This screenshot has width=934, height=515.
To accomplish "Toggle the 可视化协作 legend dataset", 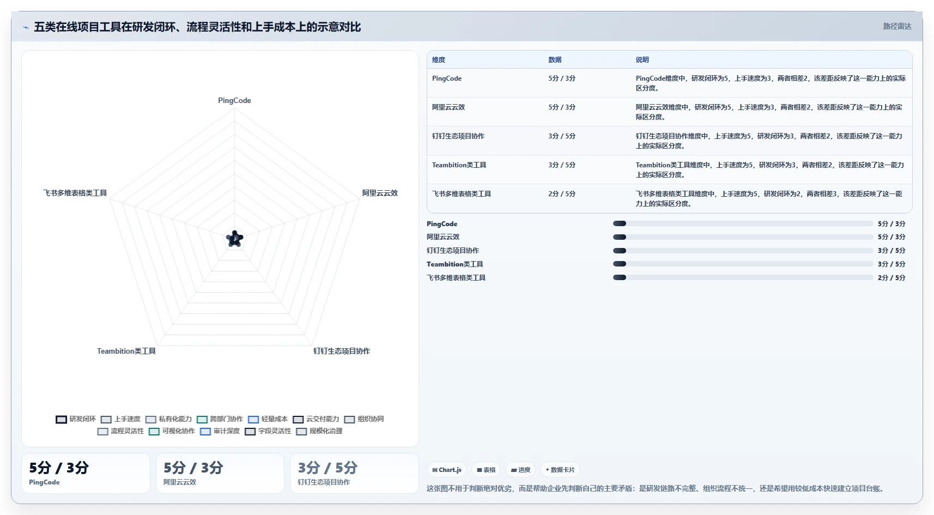I will [x=172, y=431].
